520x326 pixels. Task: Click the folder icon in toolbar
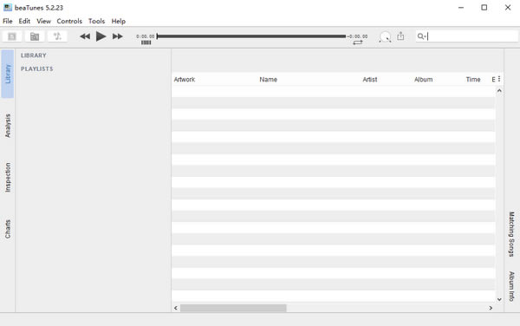tap(35, 36)
